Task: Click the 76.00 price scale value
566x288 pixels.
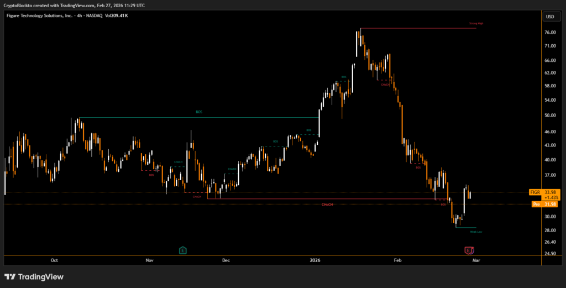Action: pyautogui.click(x=550, y=33)
